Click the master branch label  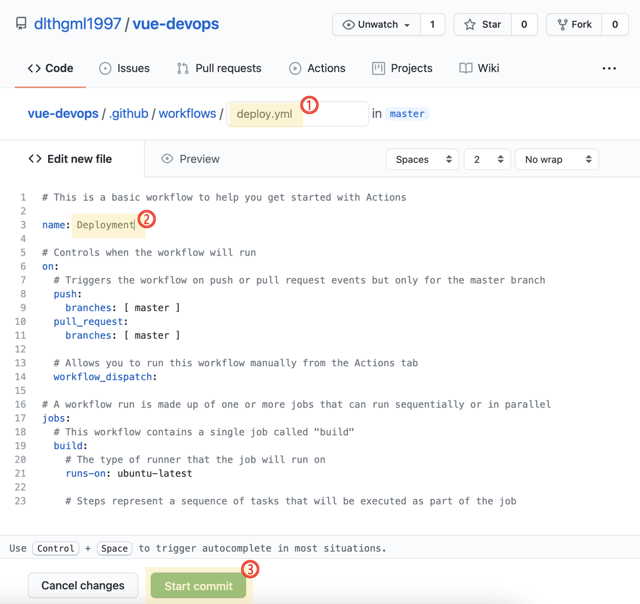[407, 114]
